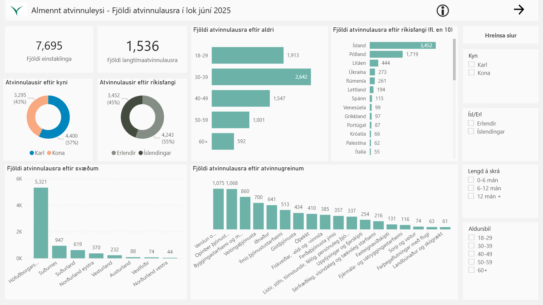This screenshot has height=305, width=543.
Task: Click the 1,536 Fjöldi langtímaatvinnulausra card
Action: [142, 50]
